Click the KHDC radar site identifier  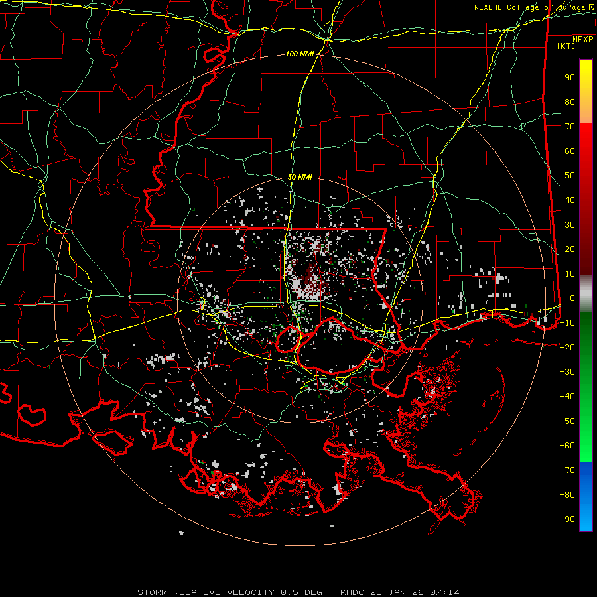coord(354,592)
